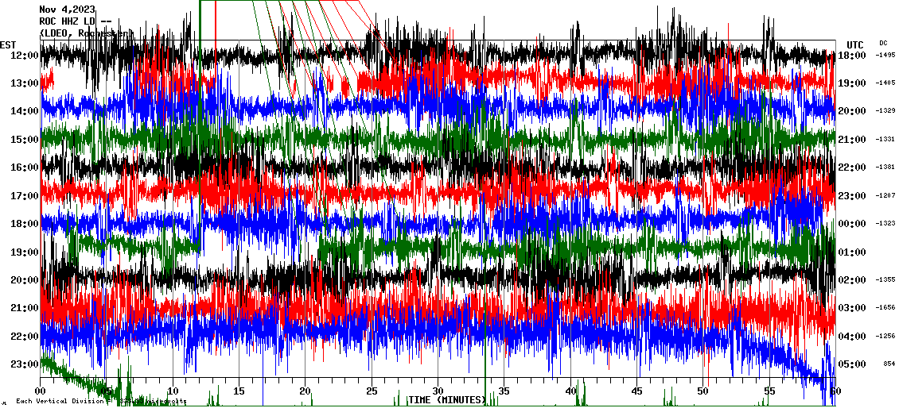Click the 854 DC offset value
The image size is (899, 412).
click(888, 364)
